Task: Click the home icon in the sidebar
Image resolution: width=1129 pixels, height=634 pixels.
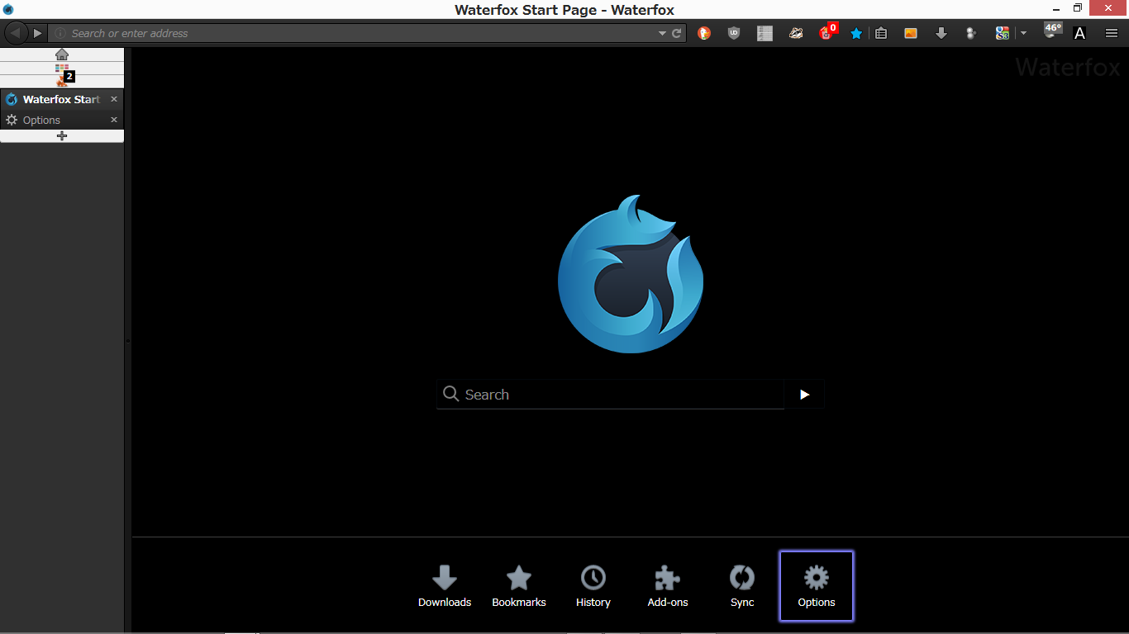Action: click(x=62, y=54)
